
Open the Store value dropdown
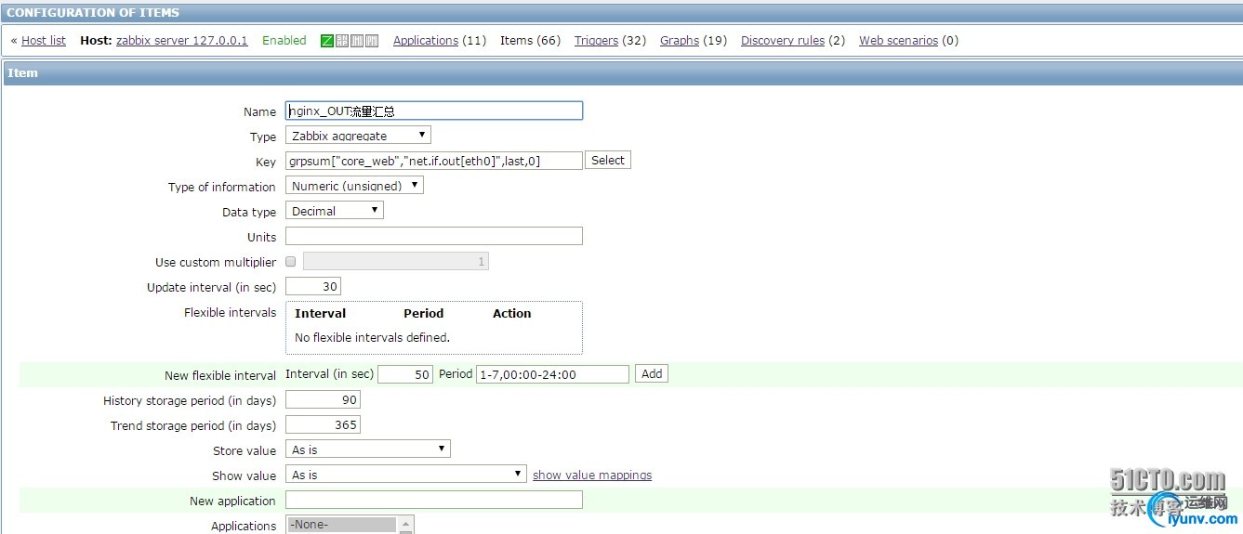(x=368, y=449)
